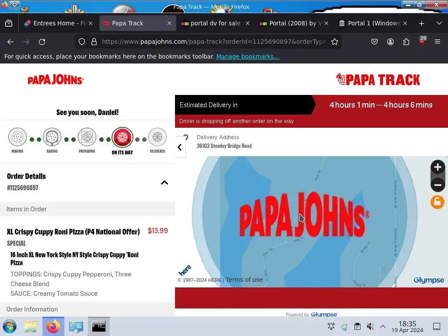Open the Firefox account icon
This screenshot has height=336, width=448.
coord(390,42)
